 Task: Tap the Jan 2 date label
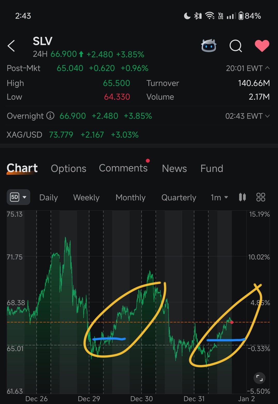[246, 399]
